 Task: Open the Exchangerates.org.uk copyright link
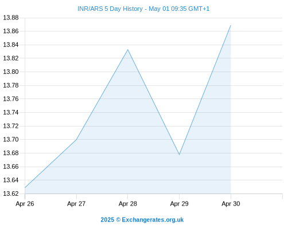click(142, 220)
